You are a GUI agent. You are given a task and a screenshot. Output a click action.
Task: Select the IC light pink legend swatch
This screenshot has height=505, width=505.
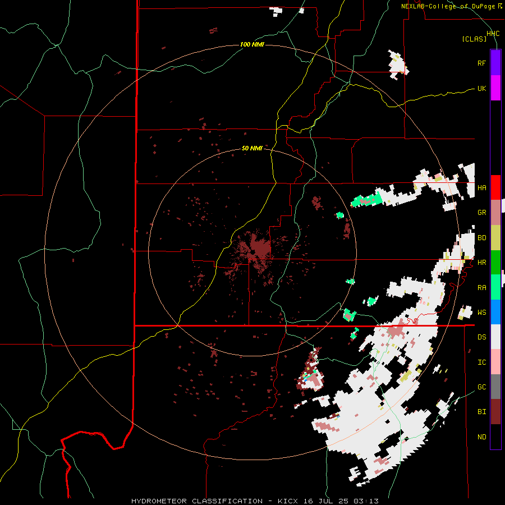[495, 362]
